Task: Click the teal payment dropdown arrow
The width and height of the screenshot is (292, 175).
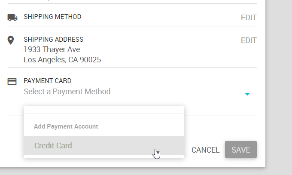Action: [x=247, y=94]
